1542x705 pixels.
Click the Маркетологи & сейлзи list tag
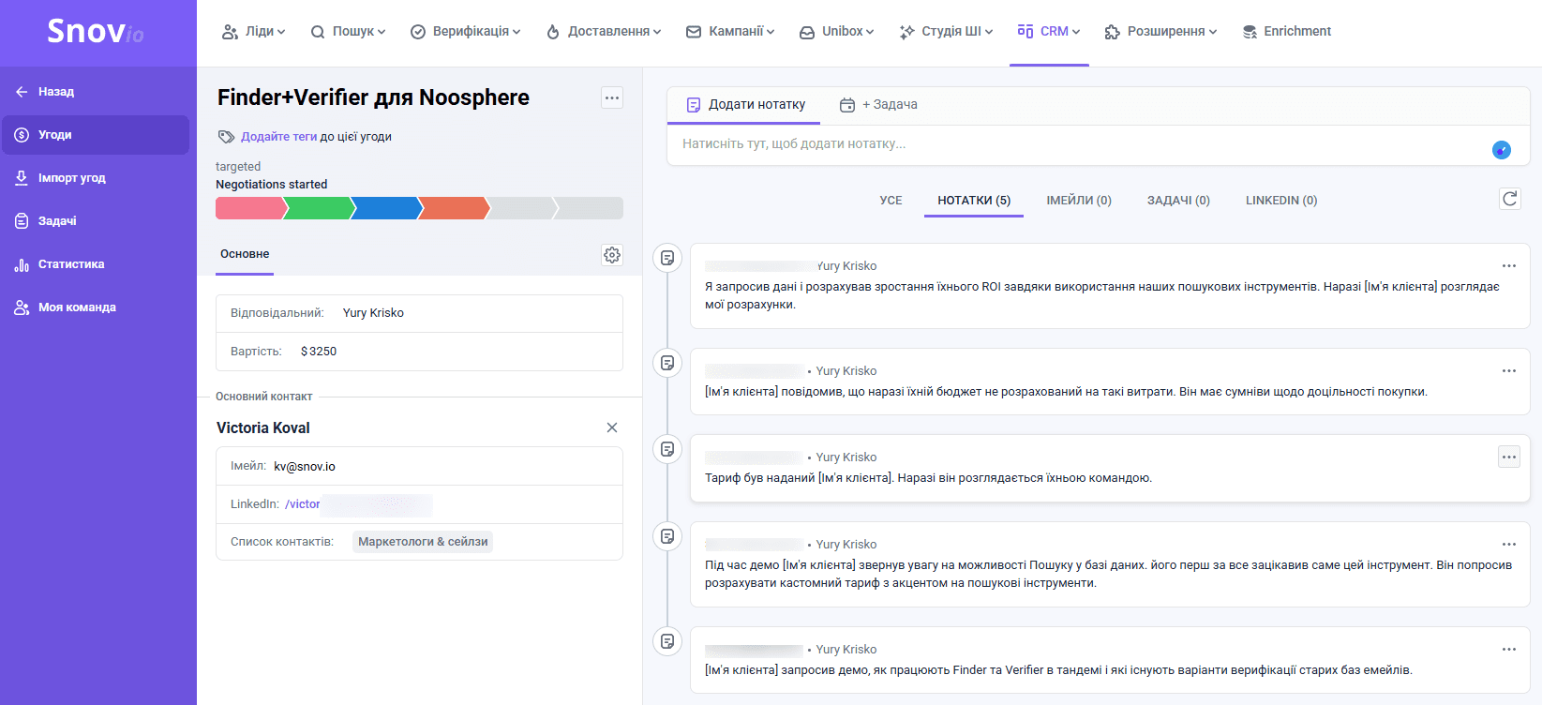click(x=423, y=542)
